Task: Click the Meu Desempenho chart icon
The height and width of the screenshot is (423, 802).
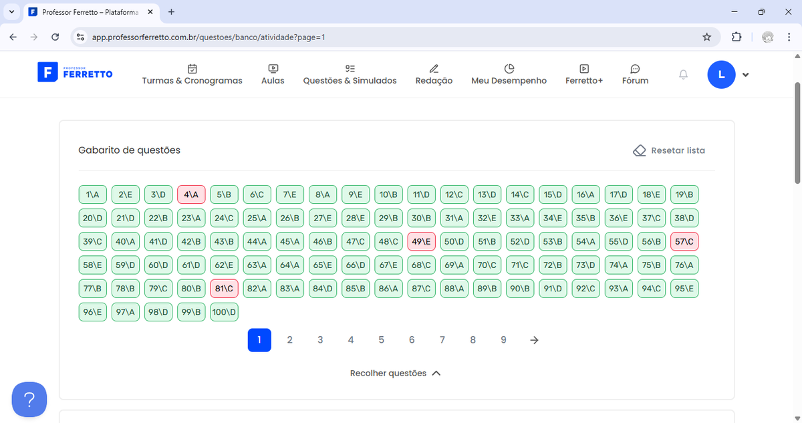Action: [x=509, y=68]
